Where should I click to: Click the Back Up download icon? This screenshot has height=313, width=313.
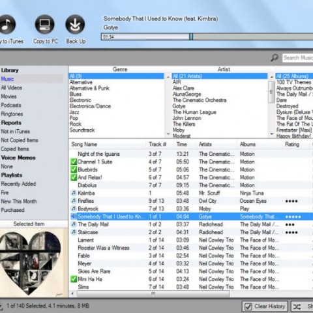75,24
